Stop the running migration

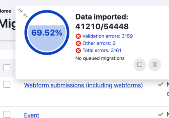(140, 64)
